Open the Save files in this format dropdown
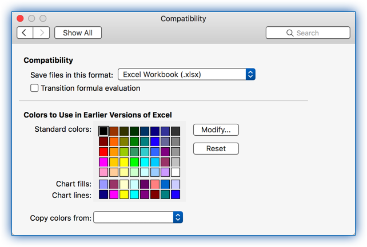The width and height of the screenshot is (367, 247). click(186, 75)
